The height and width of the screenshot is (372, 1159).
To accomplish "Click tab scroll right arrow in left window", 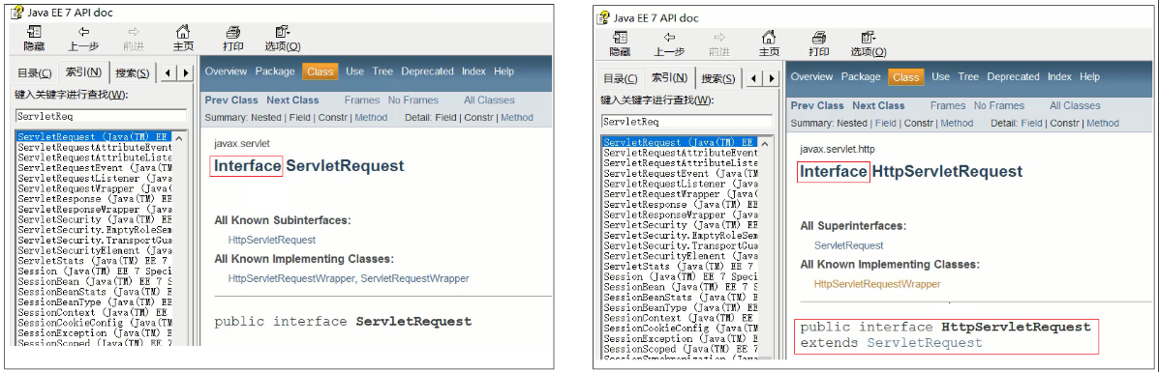I will pos(186,73).
